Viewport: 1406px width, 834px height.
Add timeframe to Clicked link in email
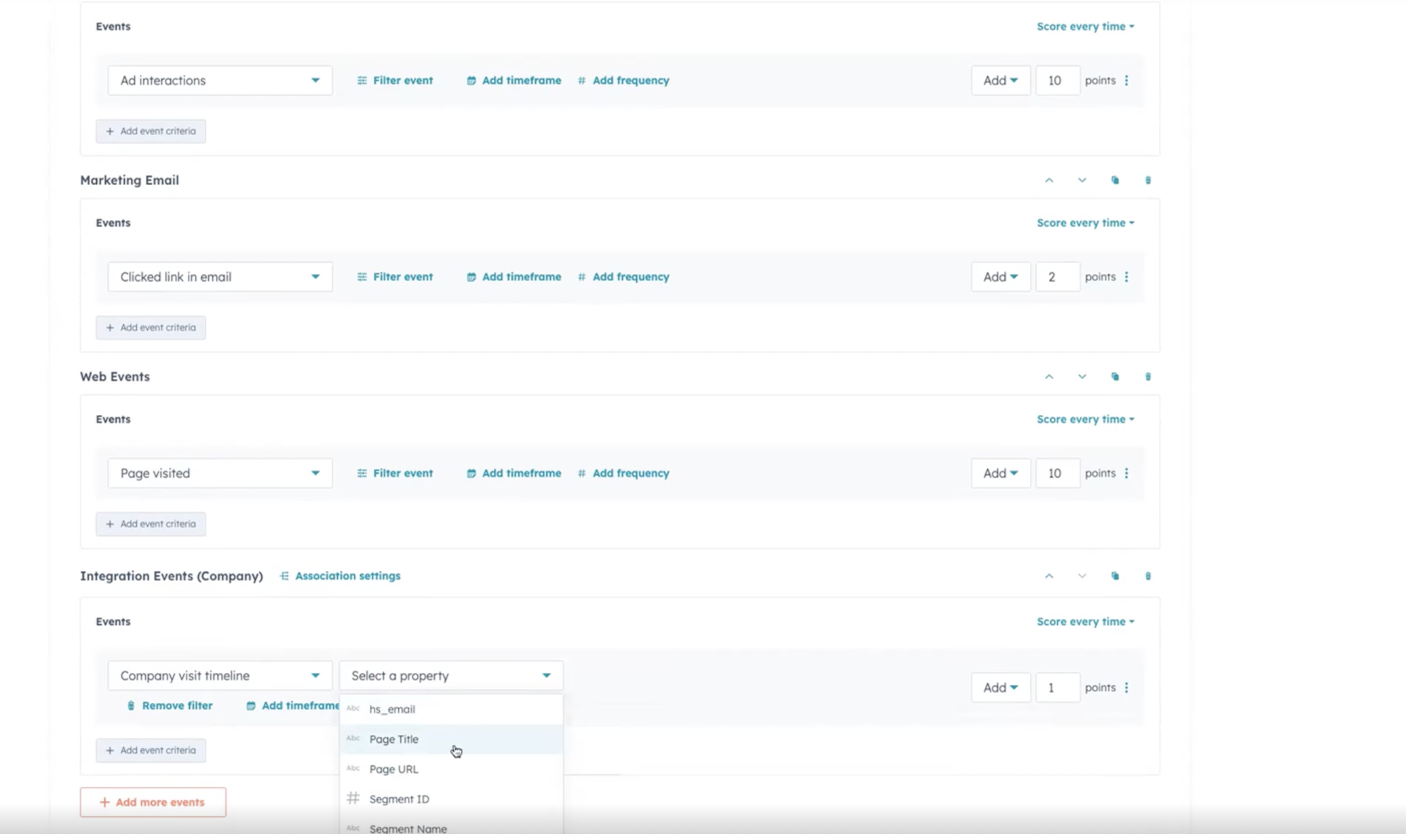(513, 277)
